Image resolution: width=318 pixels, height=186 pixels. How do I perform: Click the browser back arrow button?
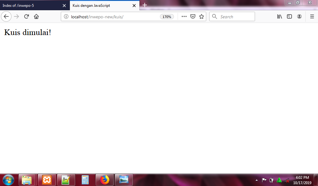pos(6,17)
